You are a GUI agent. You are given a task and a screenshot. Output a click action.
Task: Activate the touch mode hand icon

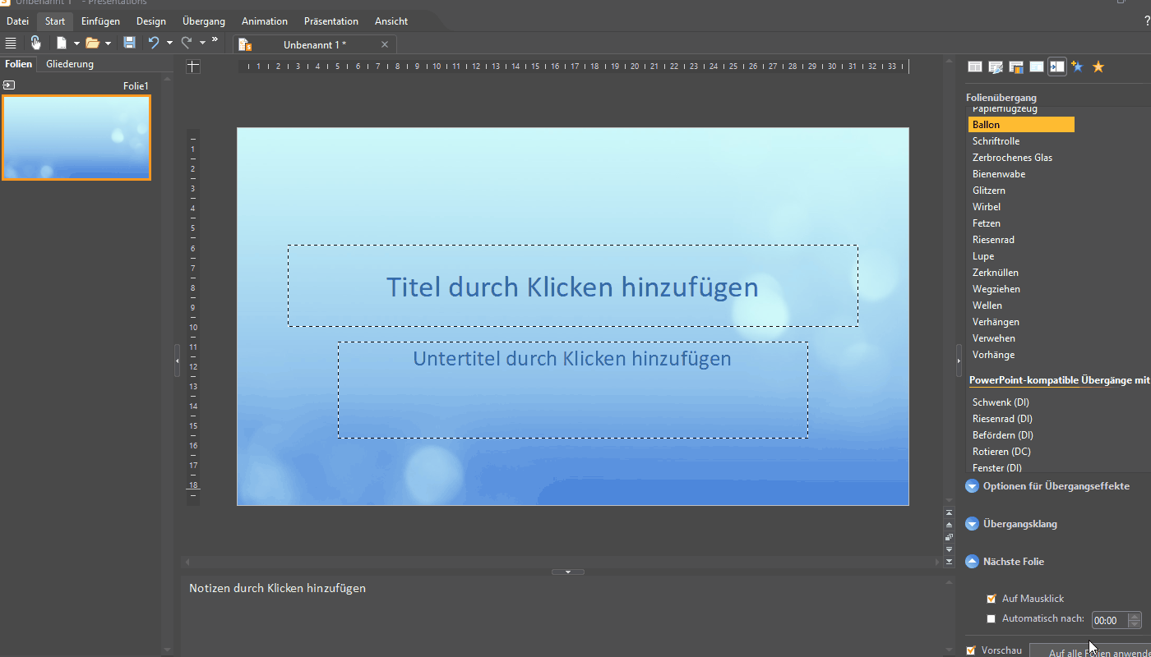coord(35,43)
